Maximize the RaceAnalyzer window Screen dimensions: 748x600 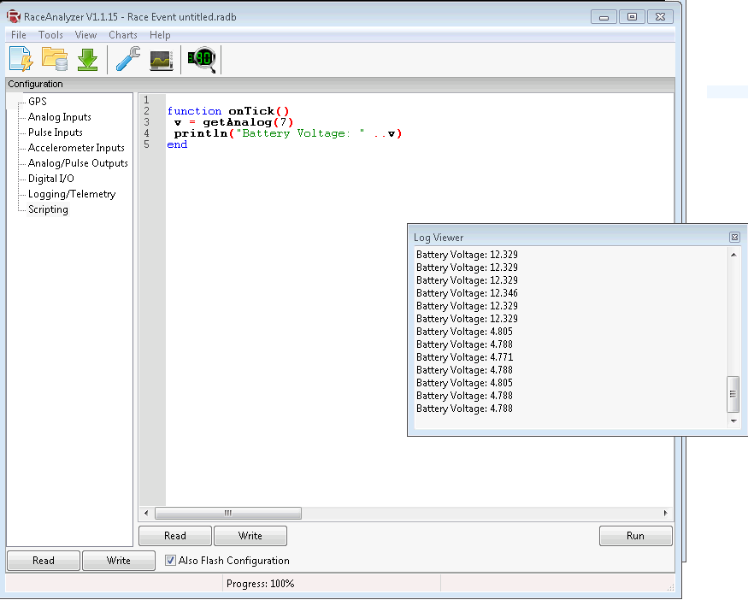pyautogui.click(x=632, y=17)
